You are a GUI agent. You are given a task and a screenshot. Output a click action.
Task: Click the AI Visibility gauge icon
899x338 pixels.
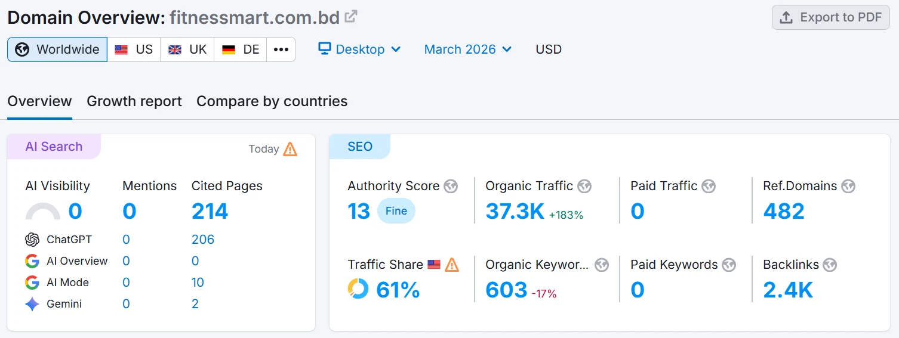point(43,212)
